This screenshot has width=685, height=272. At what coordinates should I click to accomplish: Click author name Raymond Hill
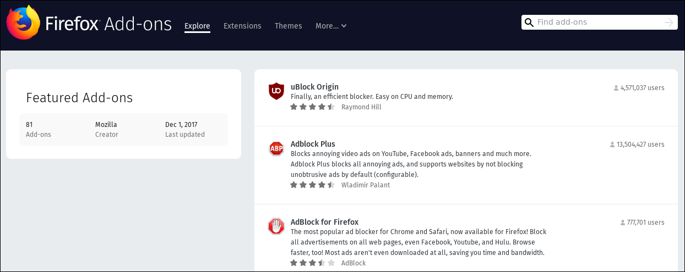coord(361,107)
